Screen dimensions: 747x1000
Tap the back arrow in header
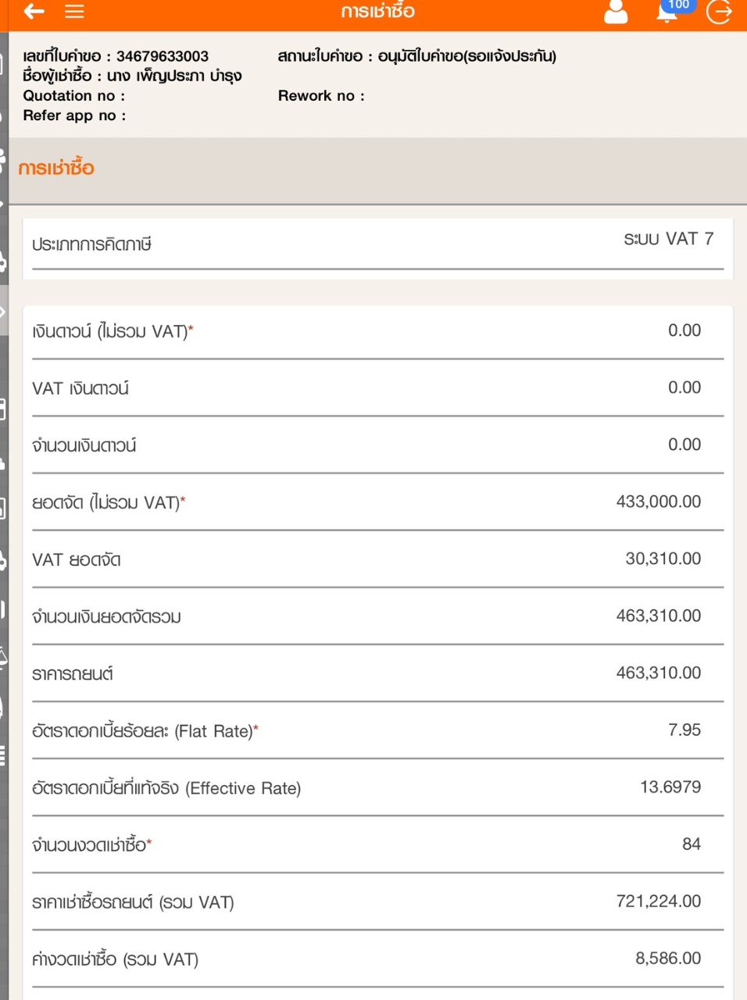[34, 12]
